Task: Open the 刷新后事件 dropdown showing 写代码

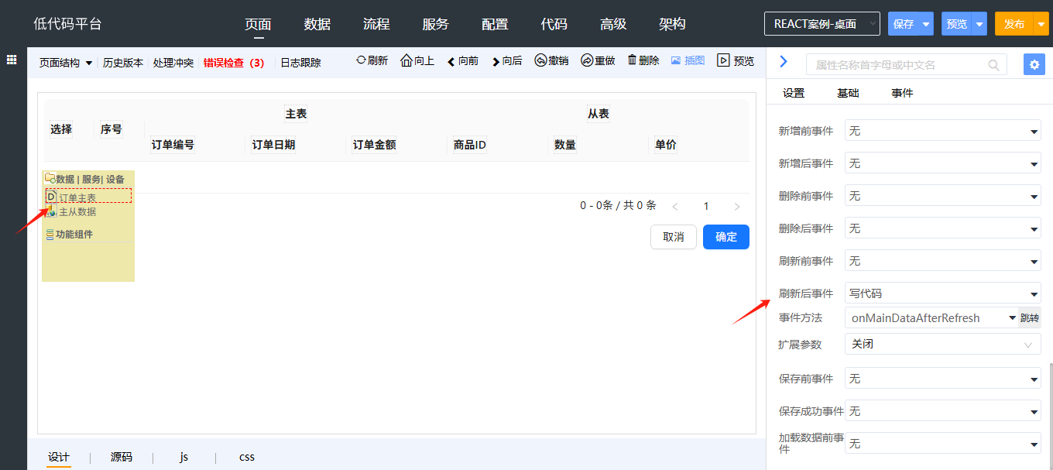Action: [942, 294]
